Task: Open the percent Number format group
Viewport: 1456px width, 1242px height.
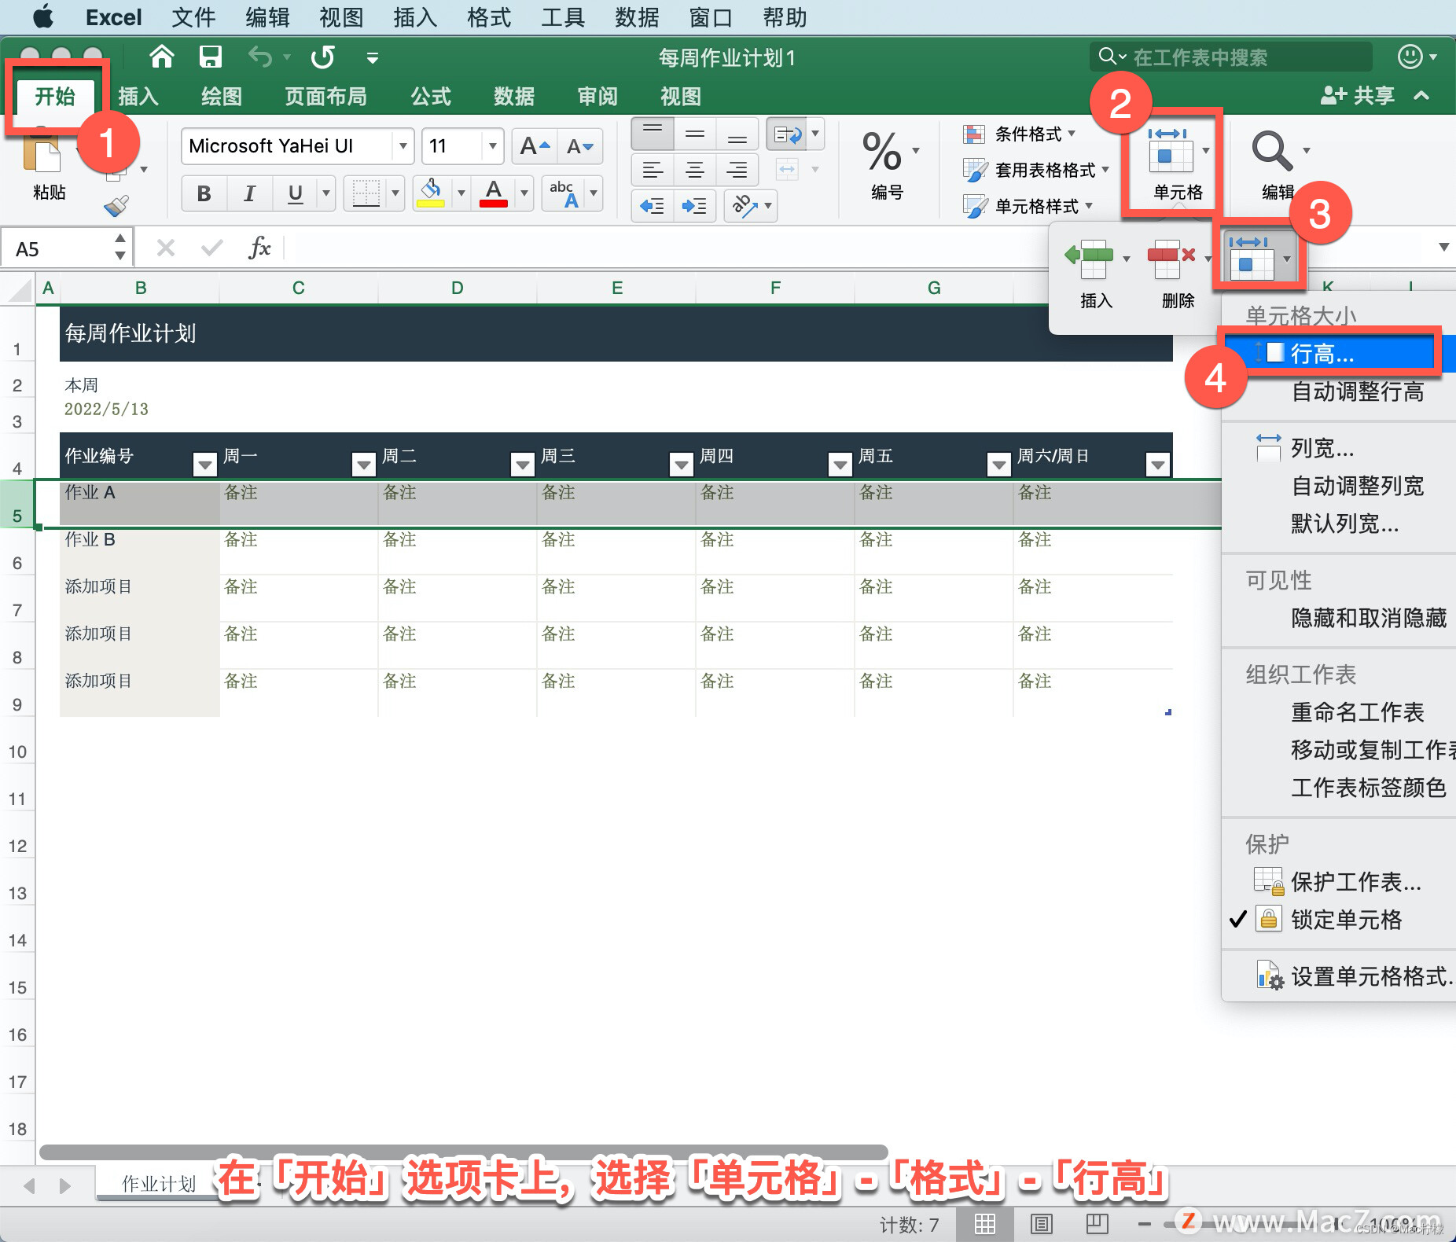Action: [882, 151]
